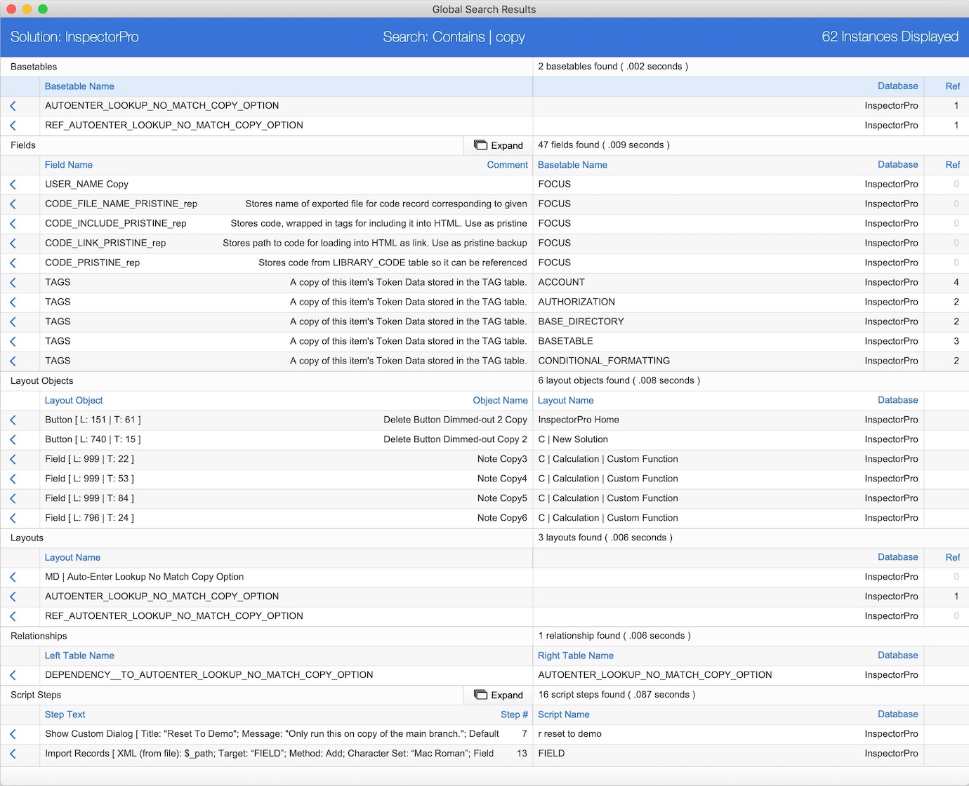Click Ref column header in Layouts section
This screenshot has width=969, height=786.
(952, 557)
